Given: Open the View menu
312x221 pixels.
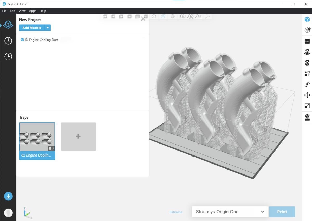Looking at the screenshot, I should 22,11.
